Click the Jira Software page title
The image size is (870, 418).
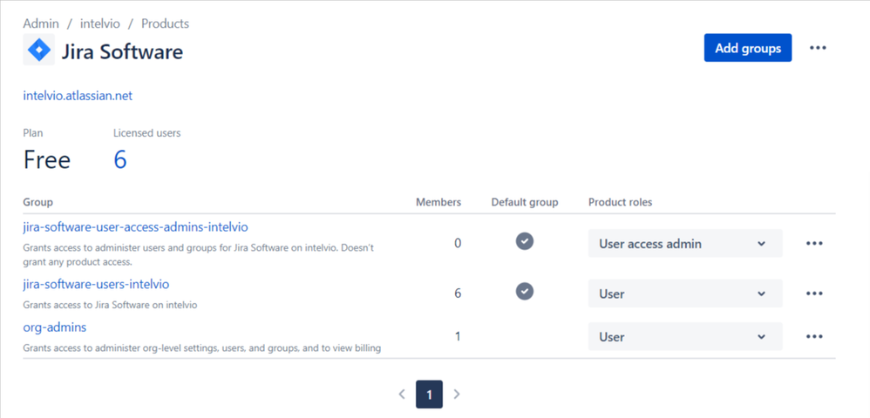click(121, 51)
